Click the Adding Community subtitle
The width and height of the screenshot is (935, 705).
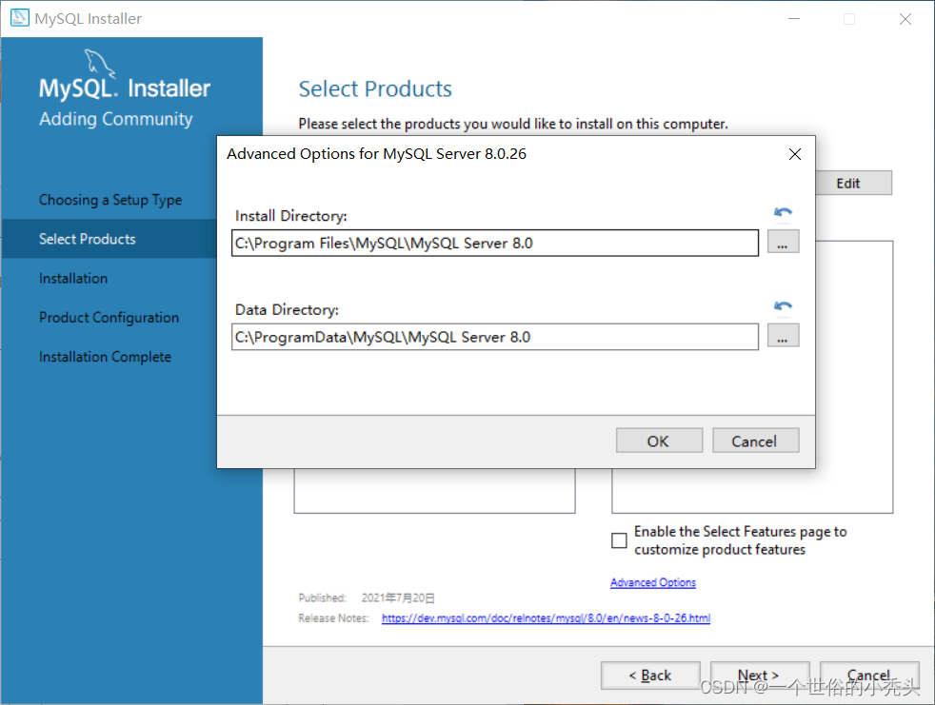pos(115,119)
